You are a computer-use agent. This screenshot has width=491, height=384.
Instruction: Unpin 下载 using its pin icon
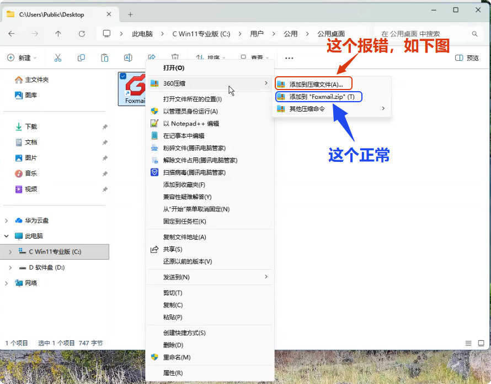[105, 127]
